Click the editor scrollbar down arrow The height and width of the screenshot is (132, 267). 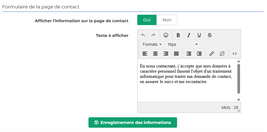coord(239,100)
